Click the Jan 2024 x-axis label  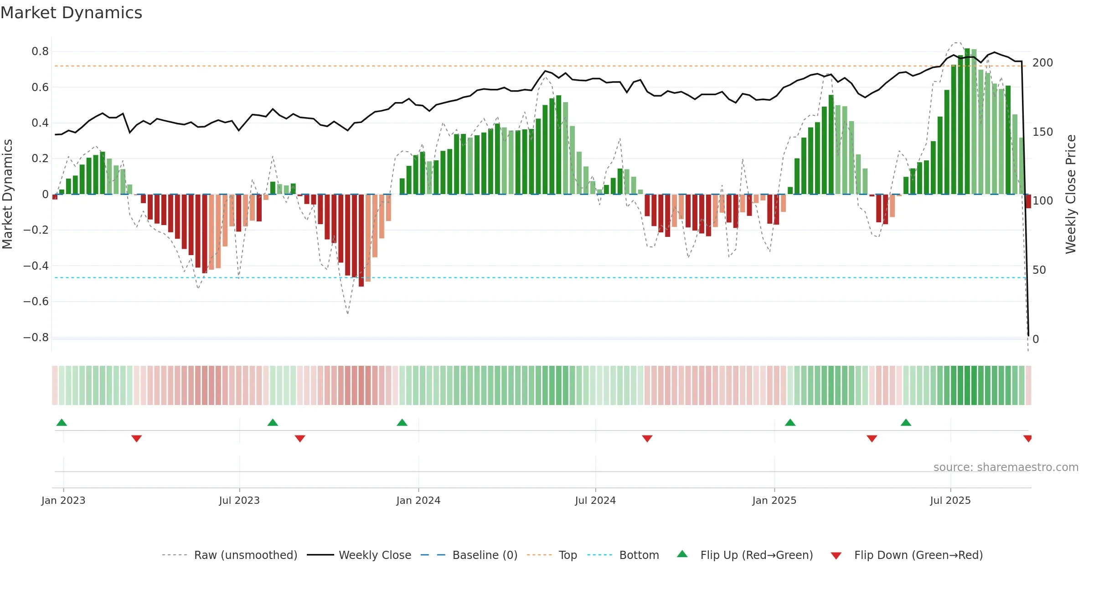point(418,500)
